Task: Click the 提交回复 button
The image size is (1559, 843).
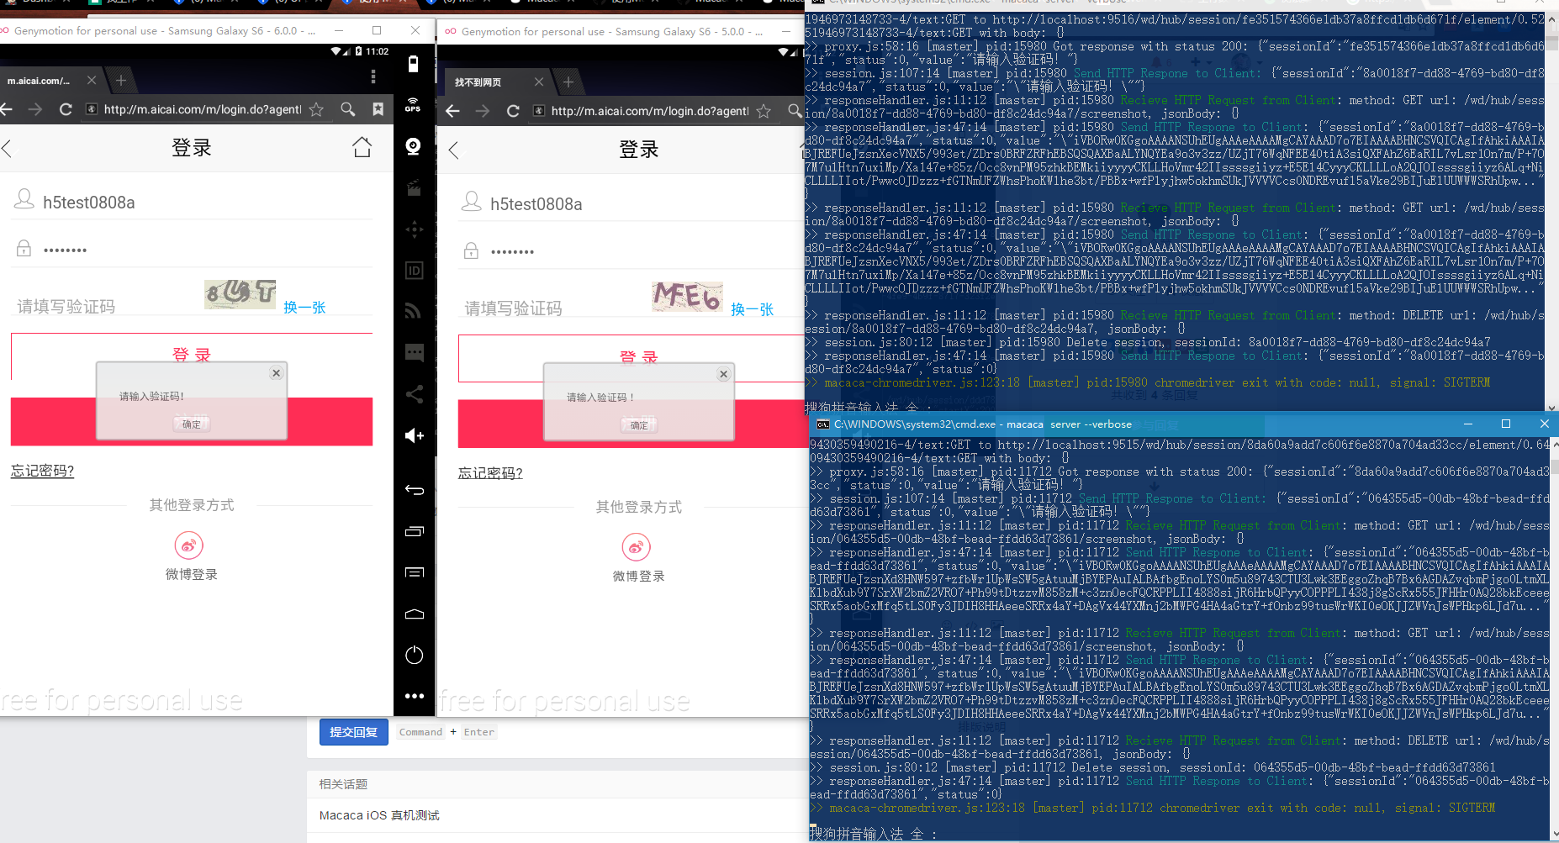Action: point(353,732)
